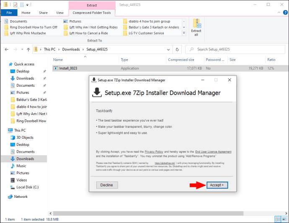Image resolution: width=289 pixels, height=223 pixels.
Task: Switch to large icons view in status bar
Action: (284, 219)
